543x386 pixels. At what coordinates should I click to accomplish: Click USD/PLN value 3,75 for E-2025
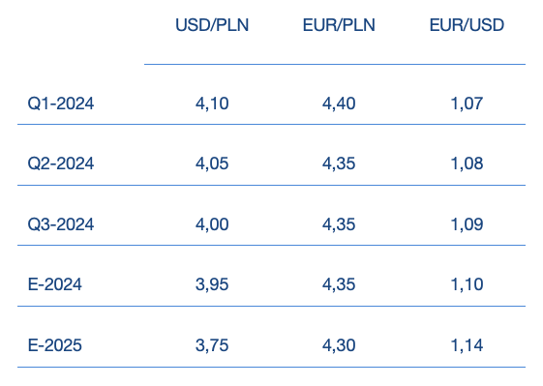click(212, 345)
